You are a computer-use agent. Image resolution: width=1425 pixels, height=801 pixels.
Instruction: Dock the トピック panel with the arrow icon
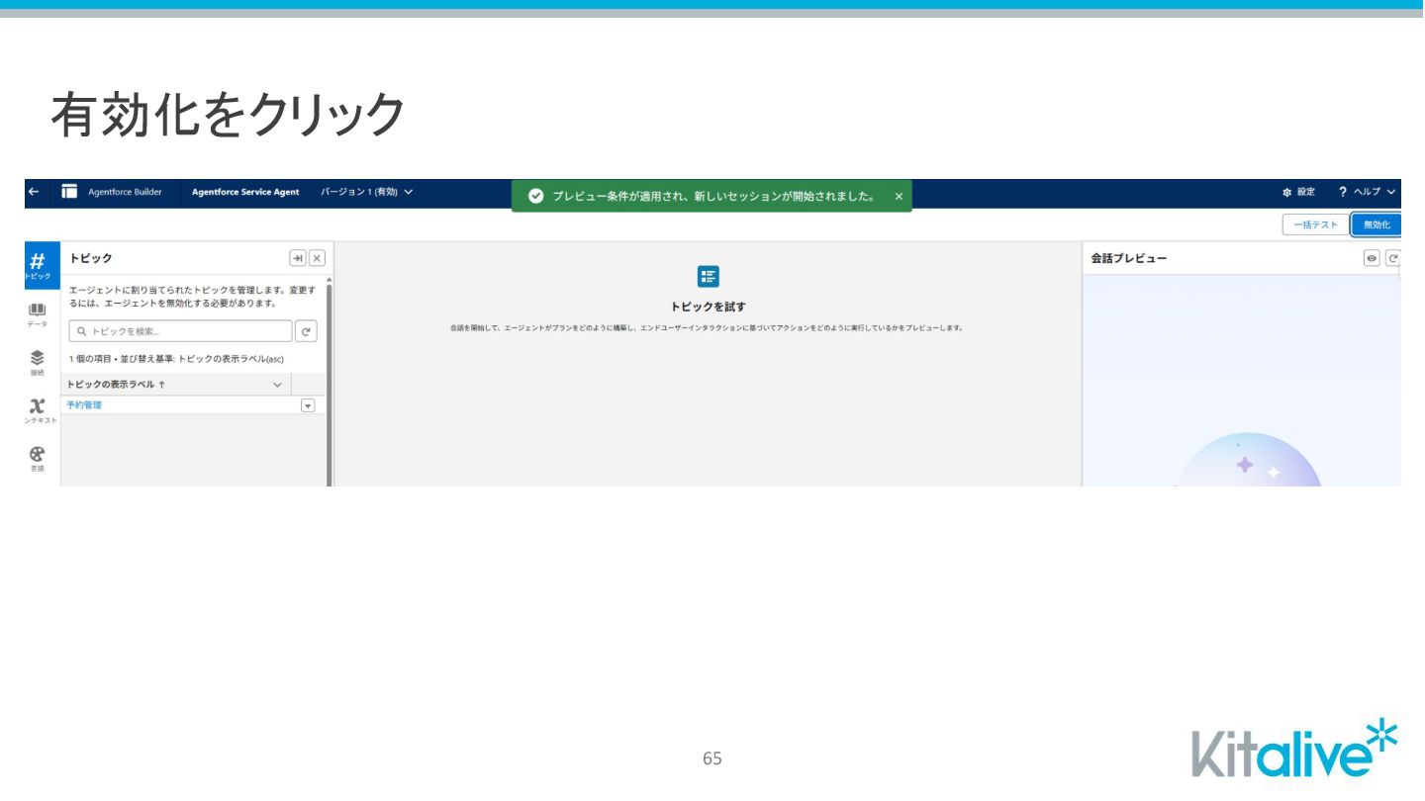pos(298,258)
